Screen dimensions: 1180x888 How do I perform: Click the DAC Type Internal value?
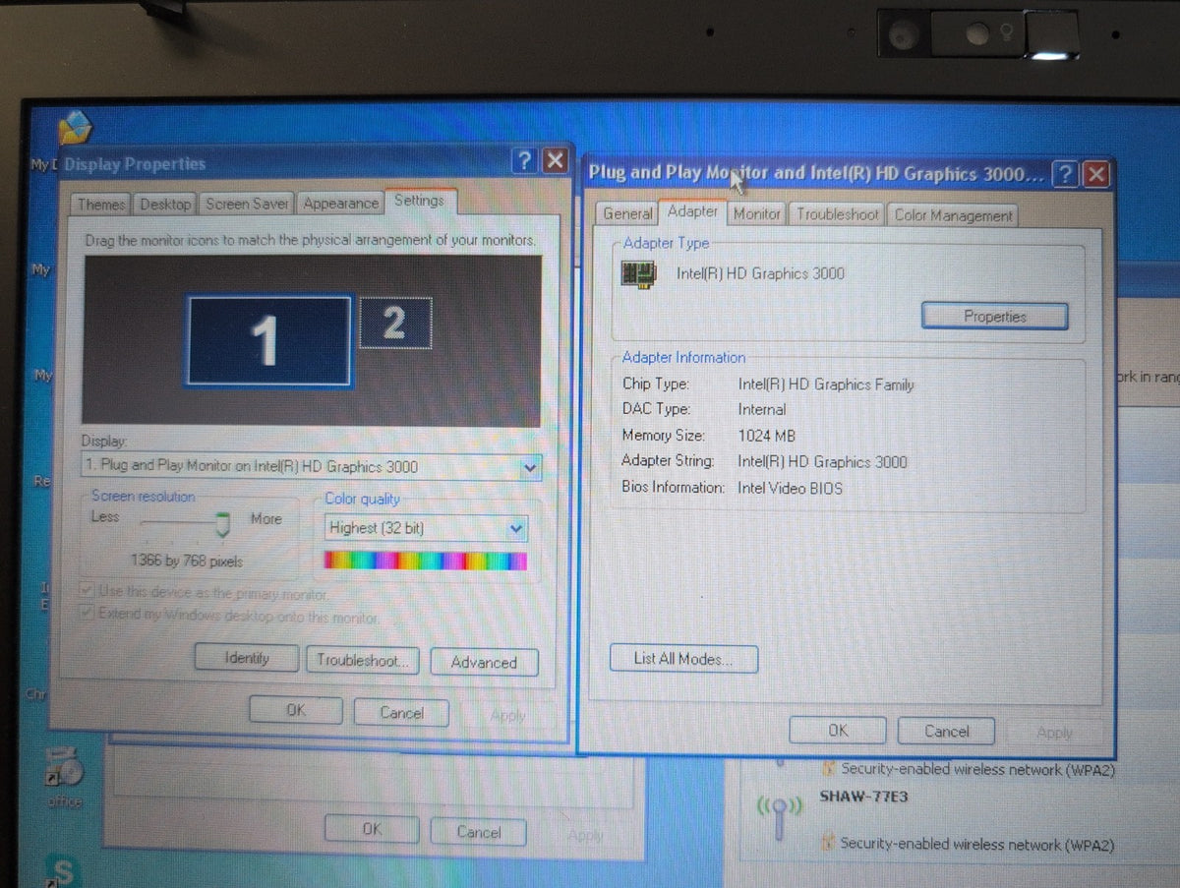click(x=762, y=409)
